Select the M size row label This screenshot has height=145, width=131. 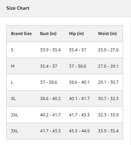coord(13,66)
